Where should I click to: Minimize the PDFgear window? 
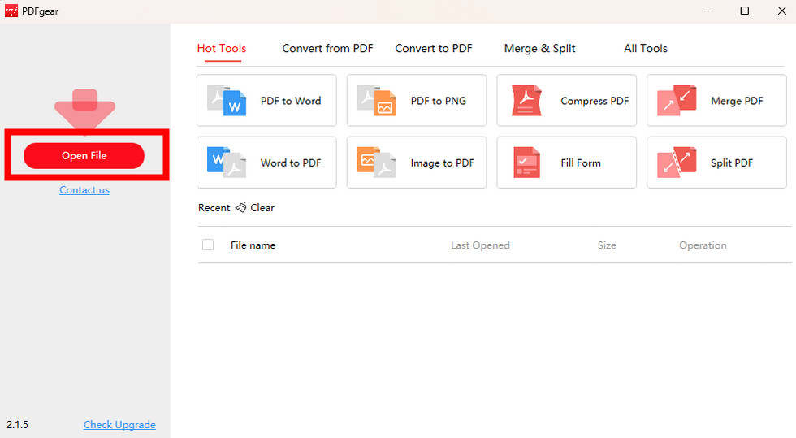pyautogui.click(x=707, y=11)
